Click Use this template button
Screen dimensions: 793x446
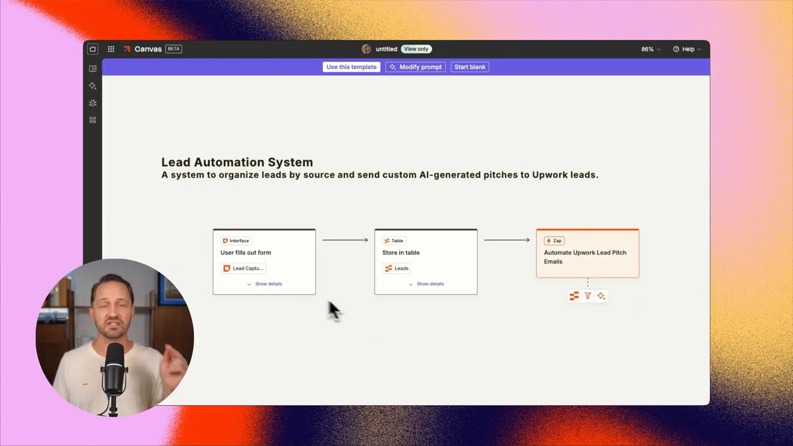click(x=351, y=66)
